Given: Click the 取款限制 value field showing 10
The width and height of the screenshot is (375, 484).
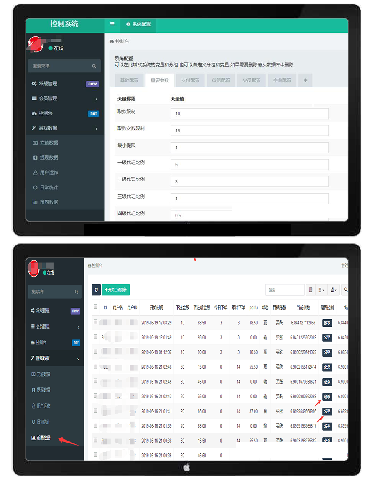Looking at the screenshot, I should coord(249,114).
